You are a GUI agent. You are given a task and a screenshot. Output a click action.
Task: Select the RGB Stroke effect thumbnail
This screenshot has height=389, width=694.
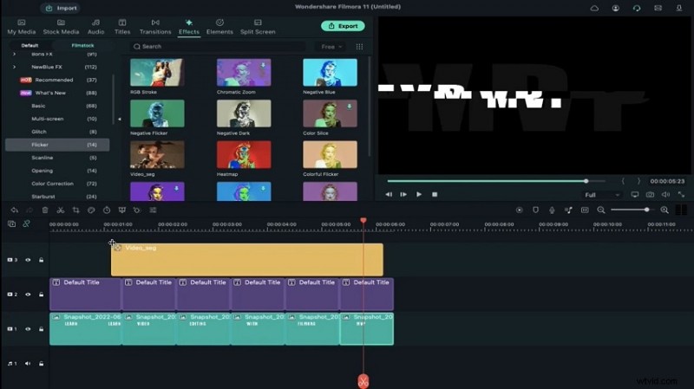[157, 73]
